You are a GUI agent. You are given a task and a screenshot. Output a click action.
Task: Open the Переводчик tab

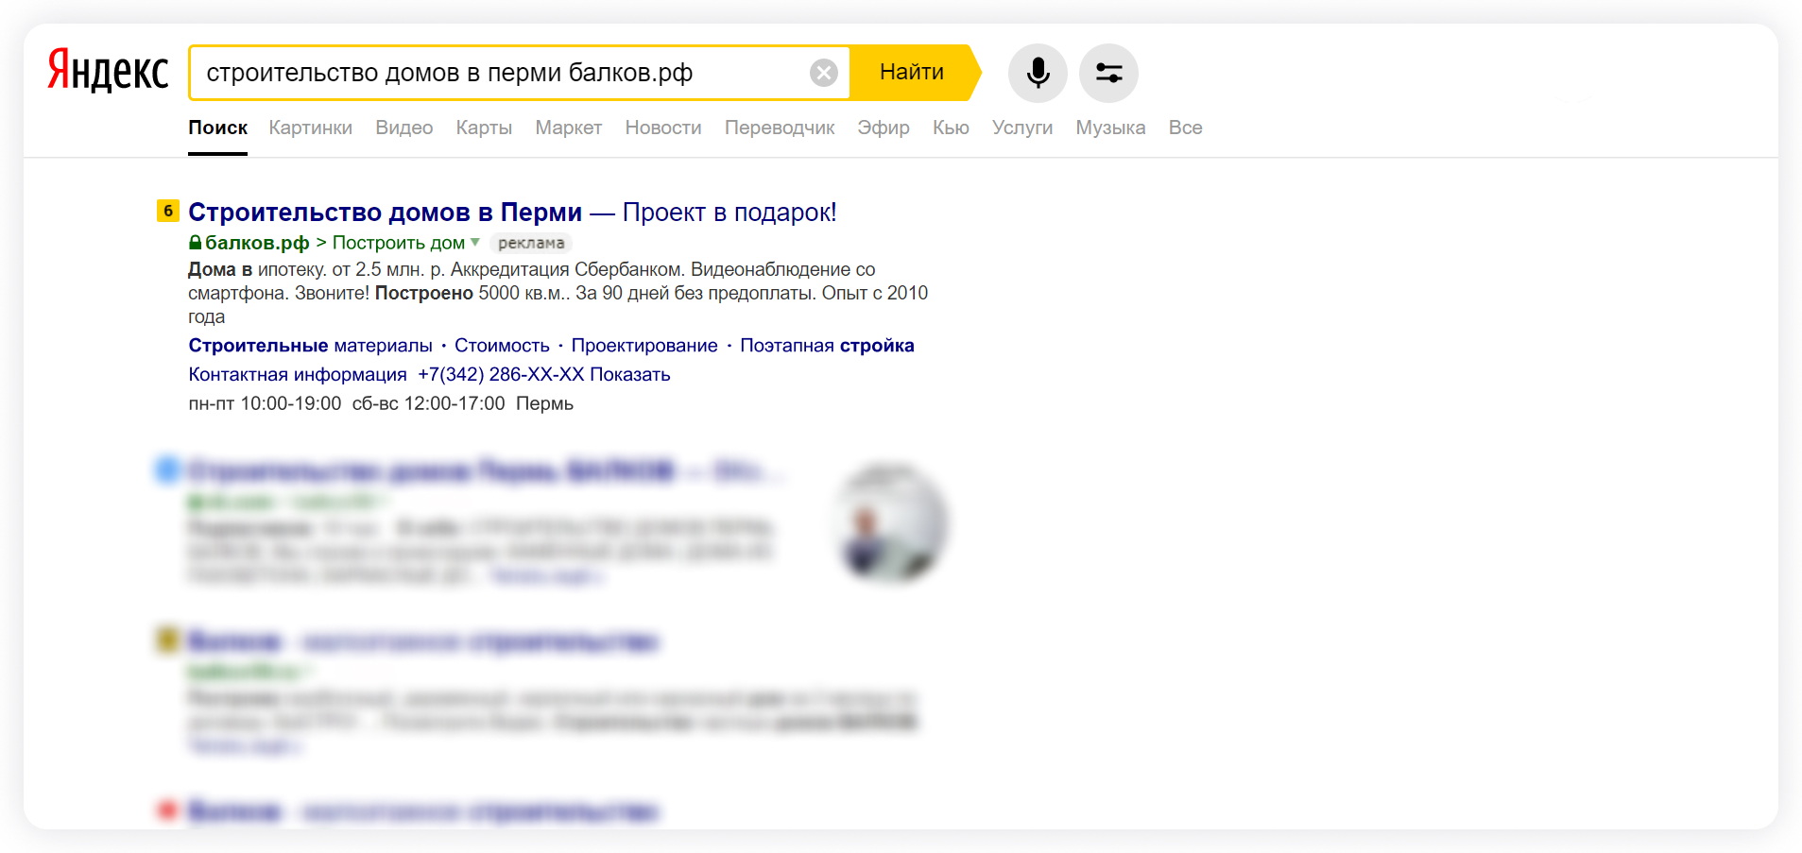[779, 128]
